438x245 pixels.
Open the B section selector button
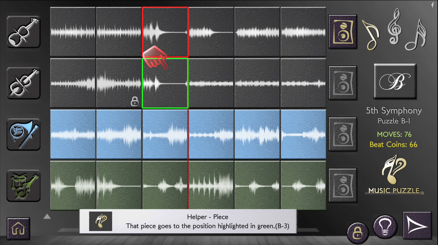point(395,82)
